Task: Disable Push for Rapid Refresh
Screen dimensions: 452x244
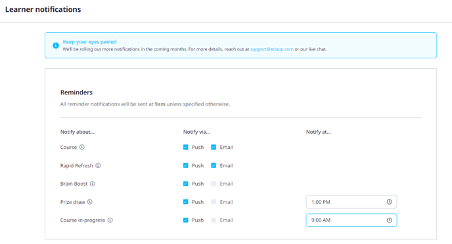Action: (x=186, y=165)
